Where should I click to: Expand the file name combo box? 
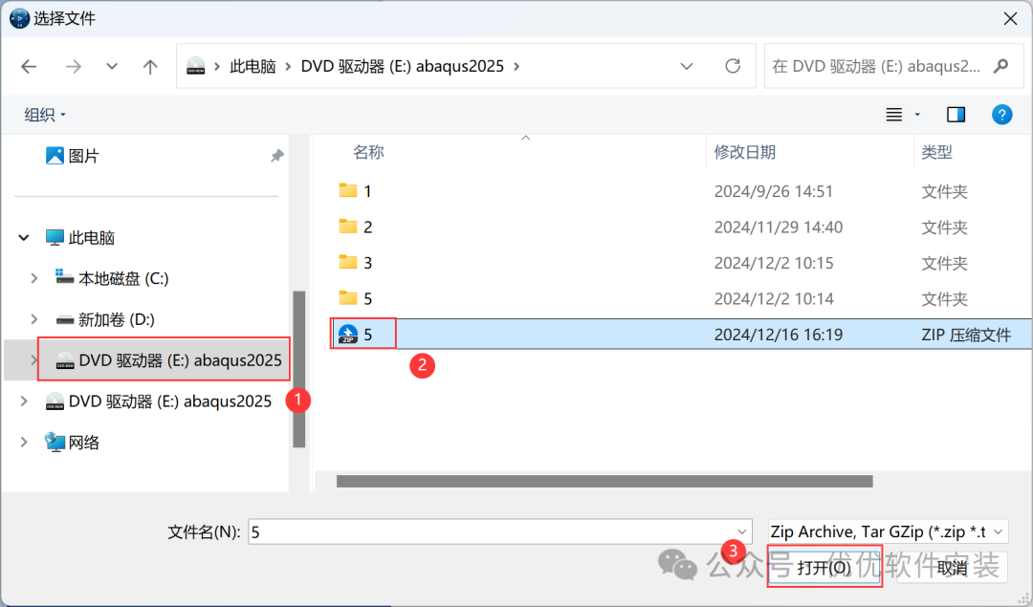743,531
